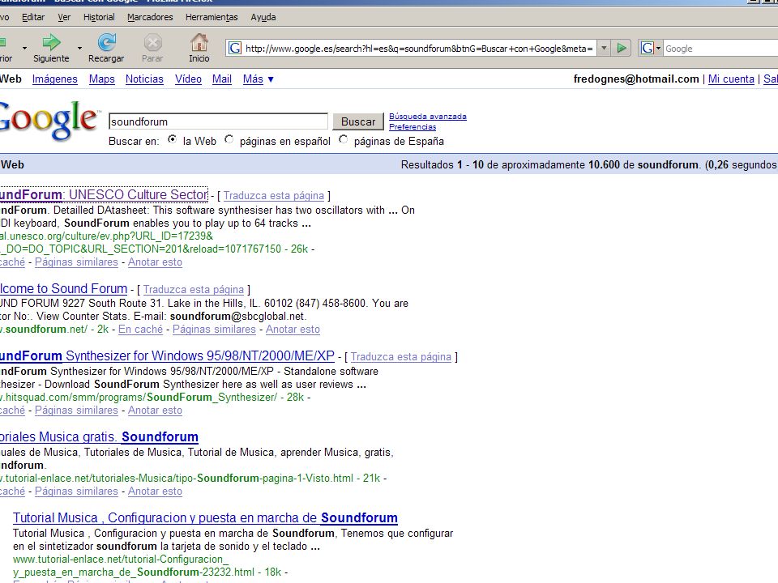Image resolution: width=778 pixels, height=583 pixels.
Task: Translate the Welcome to Sound Forum page
Action: [194, 290]
